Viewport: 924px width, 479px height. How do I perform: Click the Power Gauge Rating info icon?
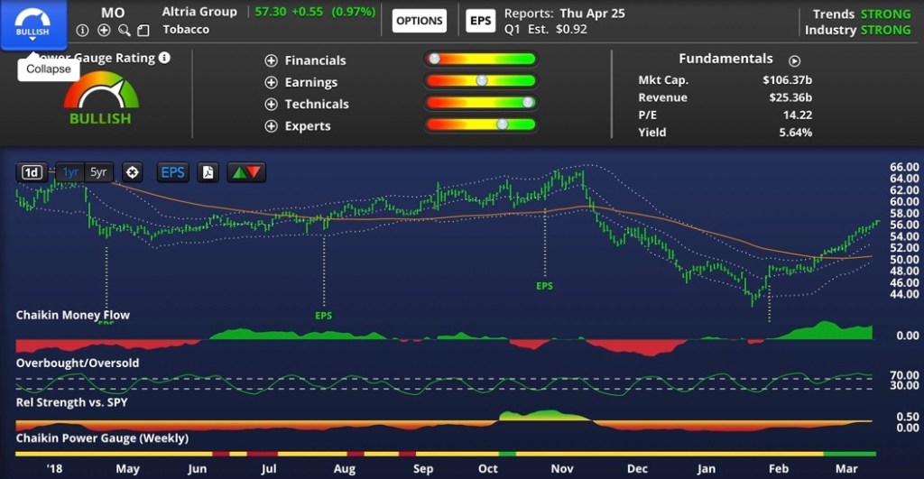click(164, 58)
